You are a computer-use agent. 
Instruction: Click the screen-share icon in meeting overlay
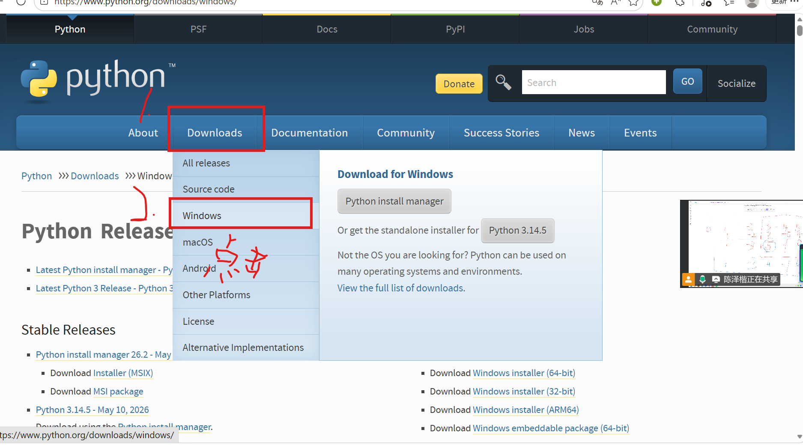[716, 279]
